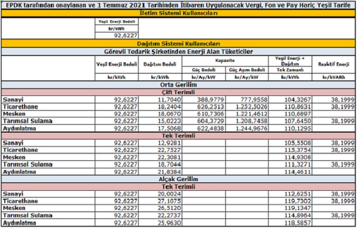Click the Güç Bedeli subheader
The height and width of the screenshot is (228, 357).
[x=204, y=69]
